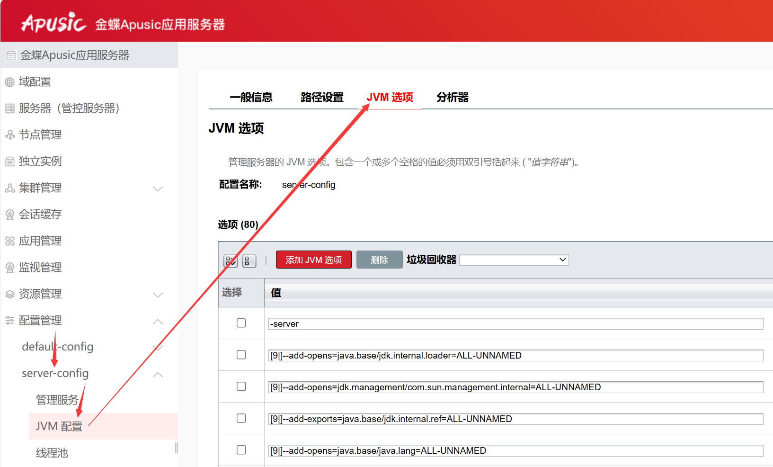Click the node icon beside 节点管理

coord(10,135)
